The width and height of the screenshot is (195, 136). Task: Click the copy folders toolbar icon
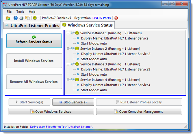(x=27, y=18)
